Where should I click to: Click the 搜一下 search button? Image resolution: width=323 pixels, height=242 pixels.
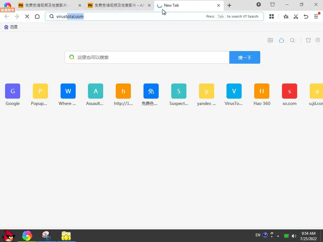(244, 57)
